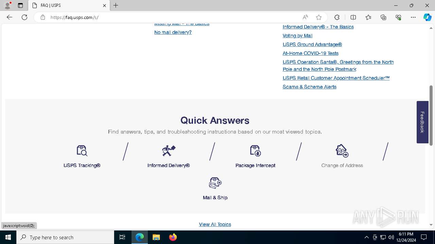Open the notification center
Screen dimensions: 435x244
tap(424, 237)
